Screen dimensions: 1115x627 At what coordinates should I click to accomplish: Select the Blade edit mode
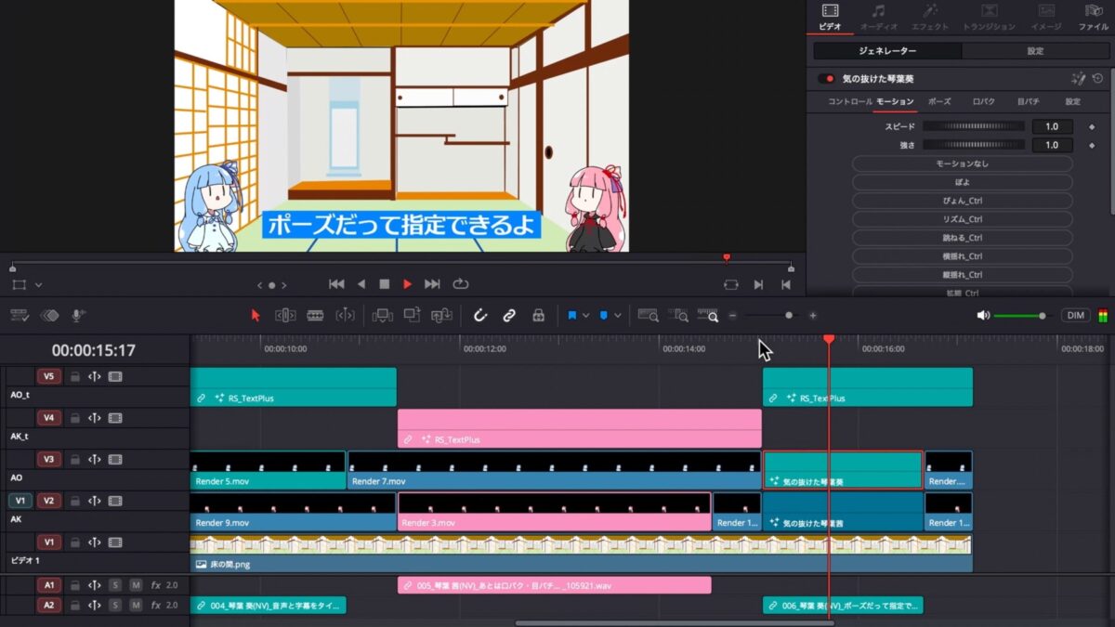coord(315,316)
